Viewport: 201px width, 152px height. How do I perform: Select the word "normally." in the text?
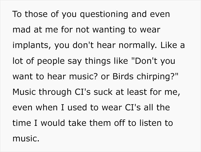(138, 45)
